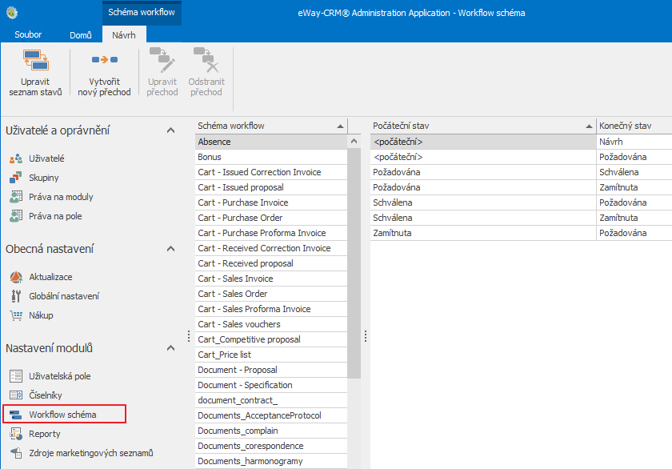
Task: Select Cart - Sales Order row
Action: tap(271, 294)
